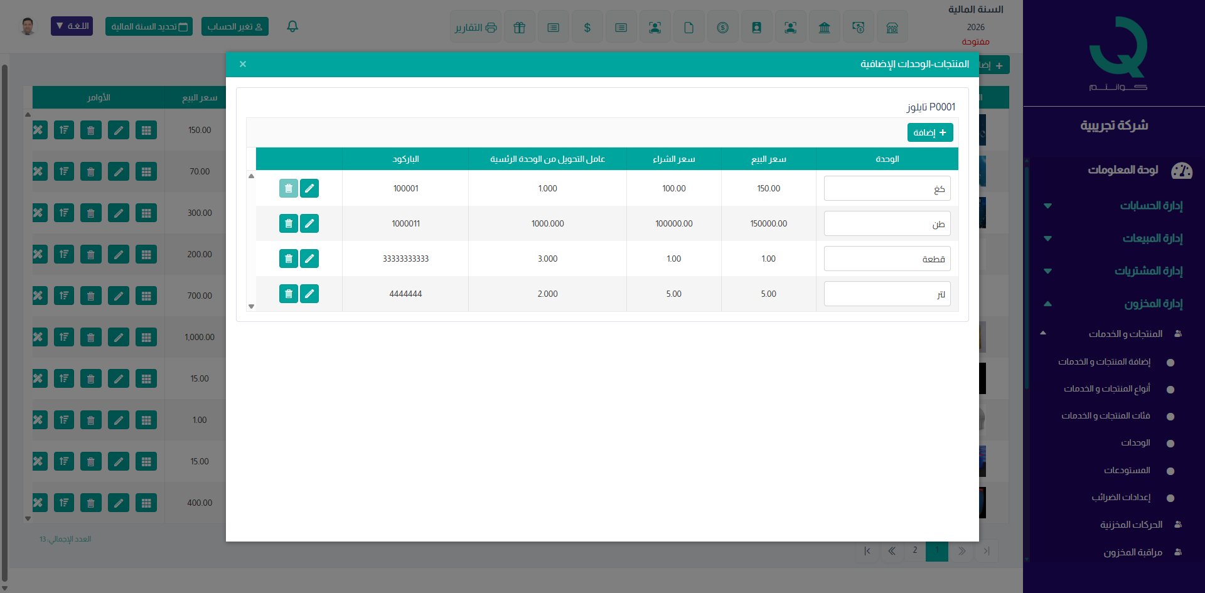Open the notifications bell
The height and width of the screenshot is (593, 1205).
(292, 26)
